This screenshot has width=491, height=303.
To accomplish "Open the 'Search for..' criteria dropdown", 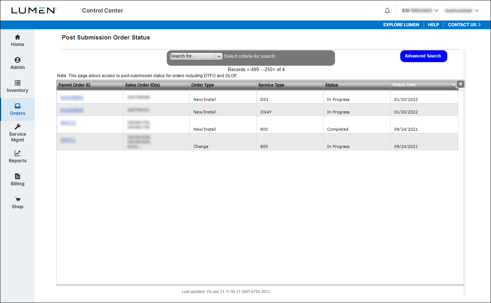I will (x=196, y=56).
